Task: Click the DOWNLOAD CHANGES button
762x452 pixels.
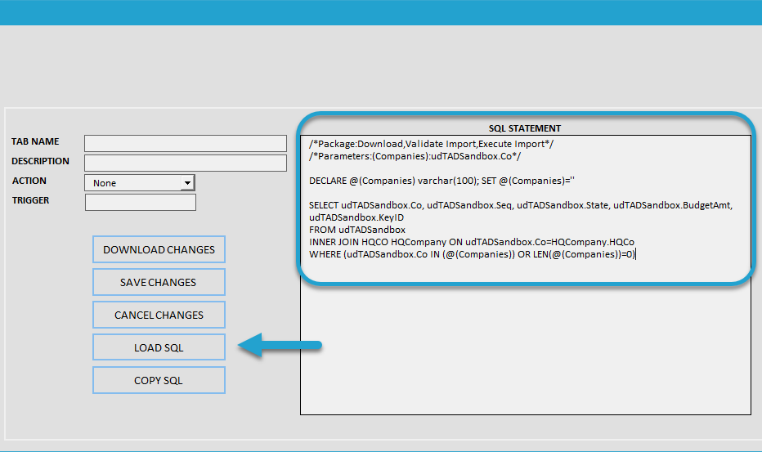Action: click(159, 249)
